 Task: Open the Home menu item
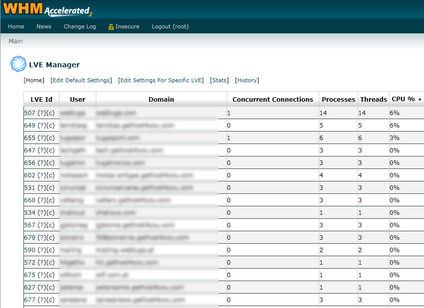coord(16,26)
